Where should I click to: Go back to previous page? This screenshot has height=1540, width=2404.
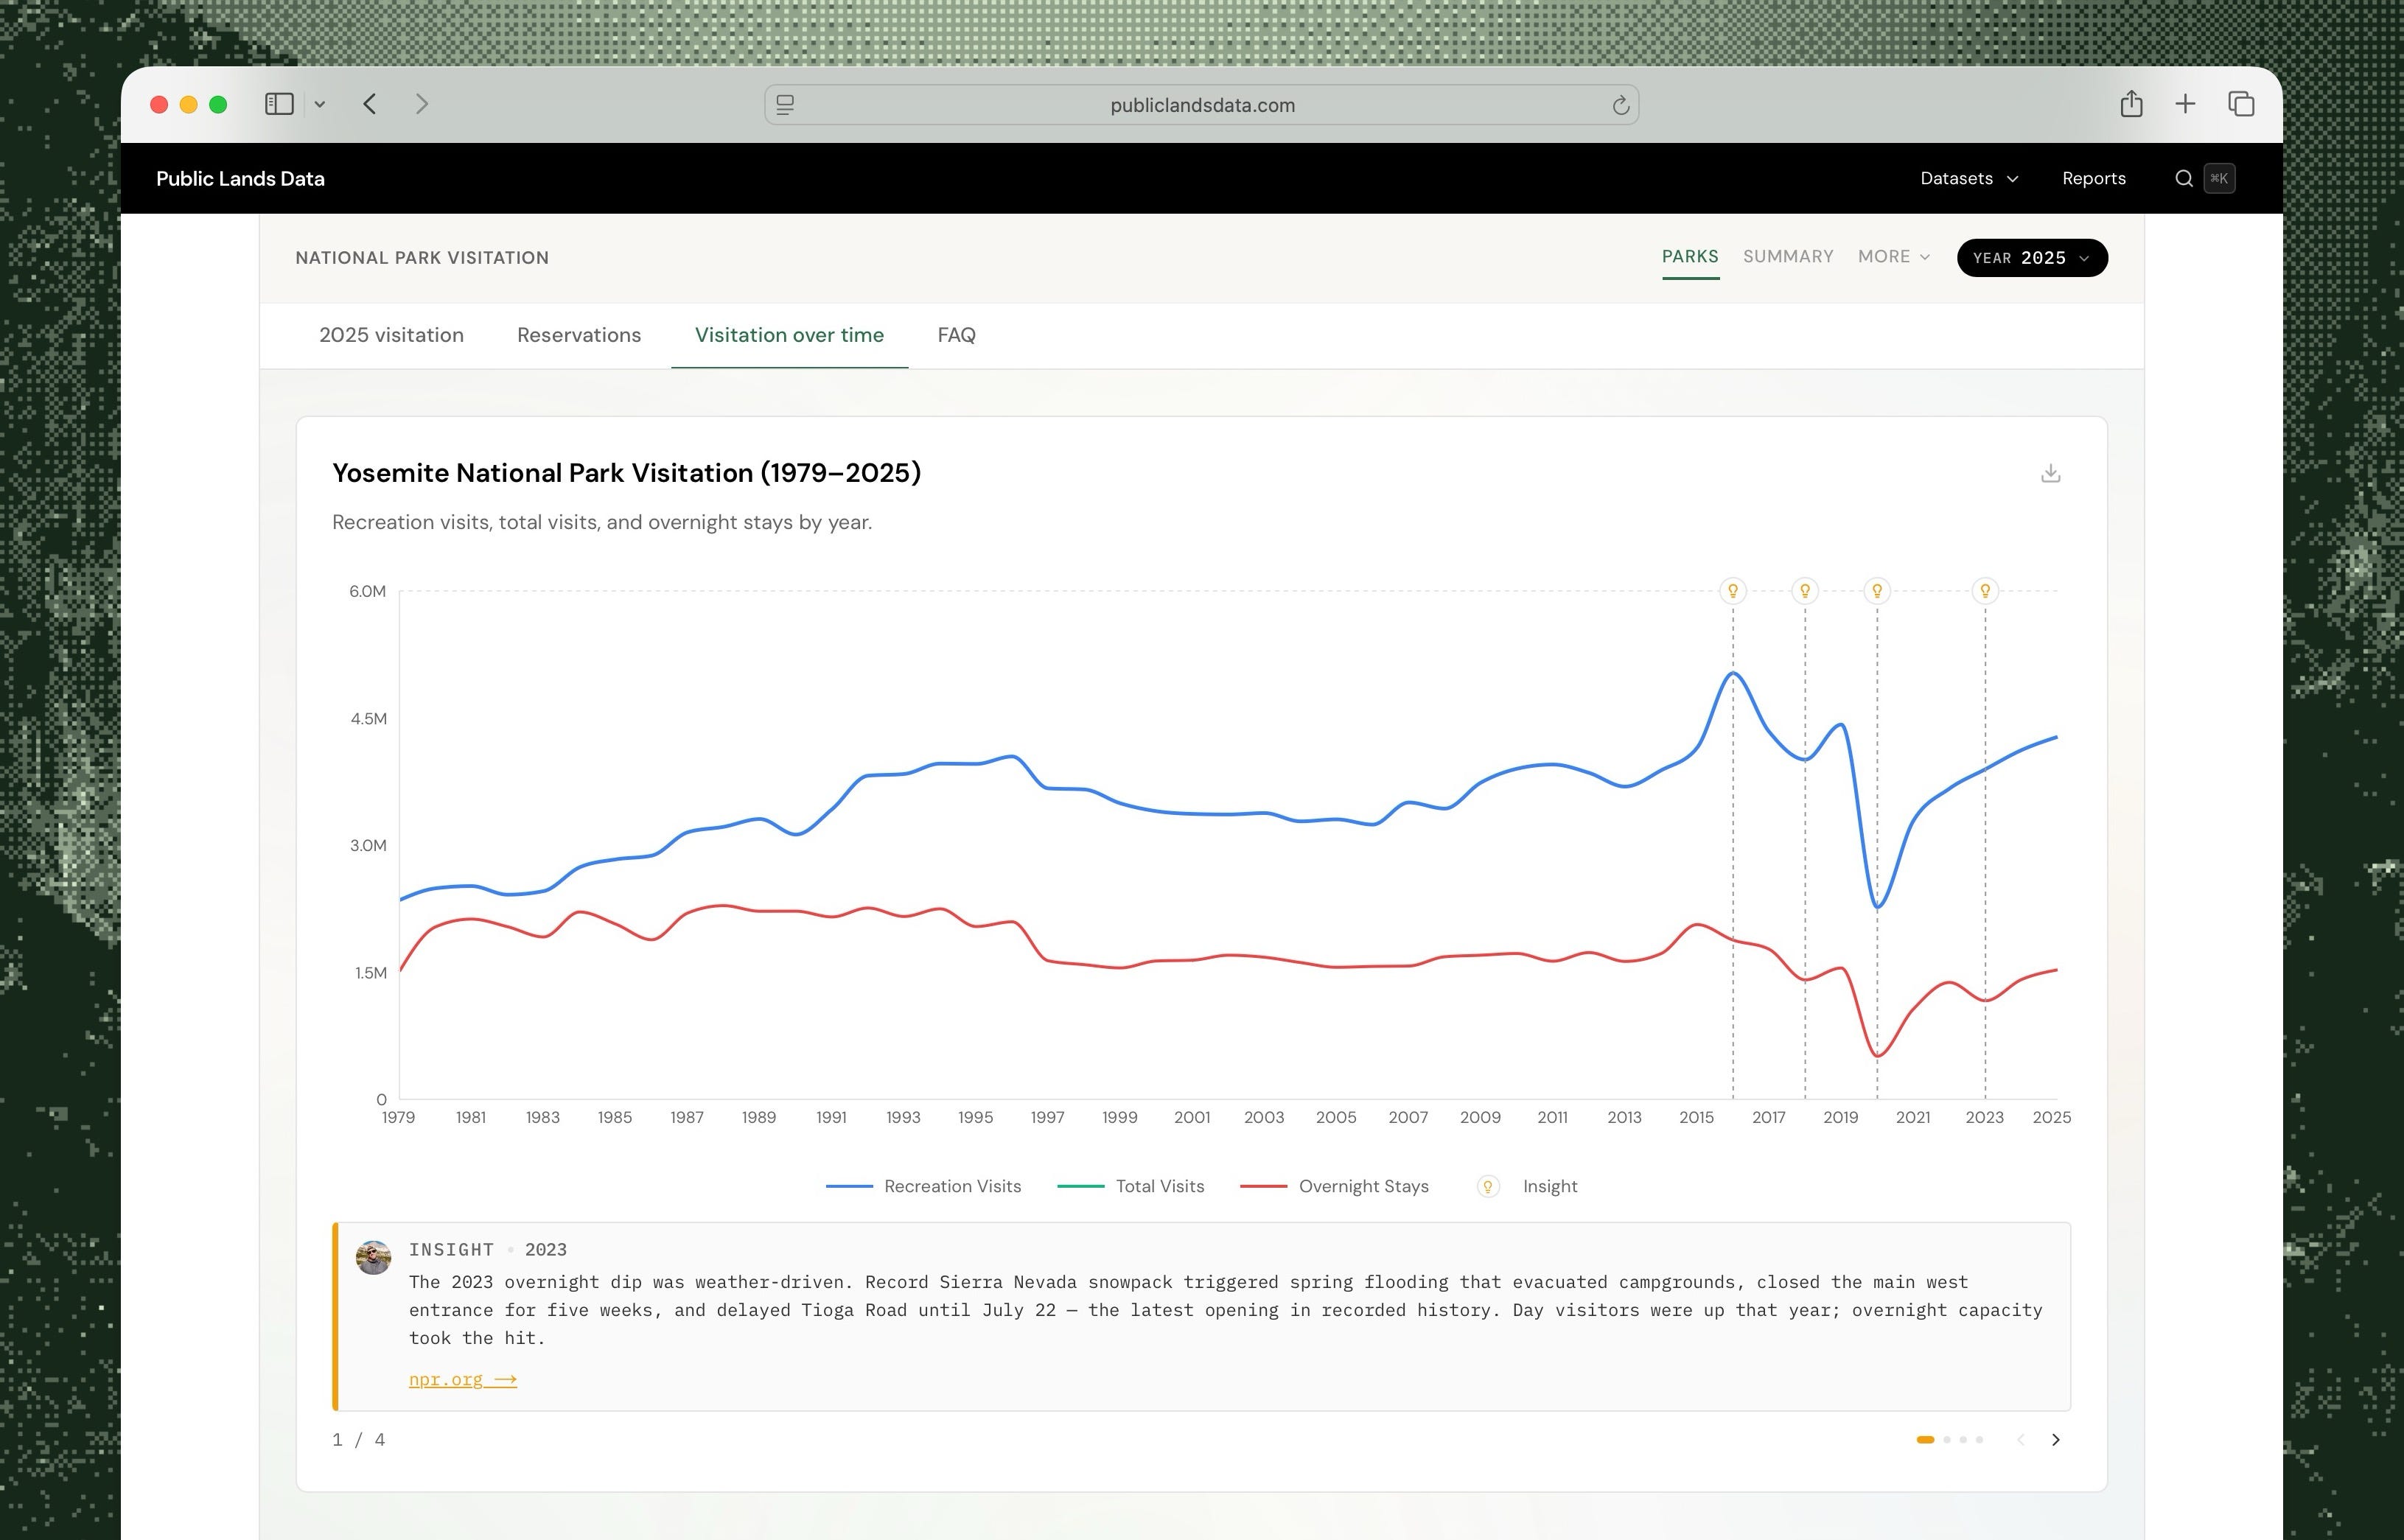click(x=370, y=104)
